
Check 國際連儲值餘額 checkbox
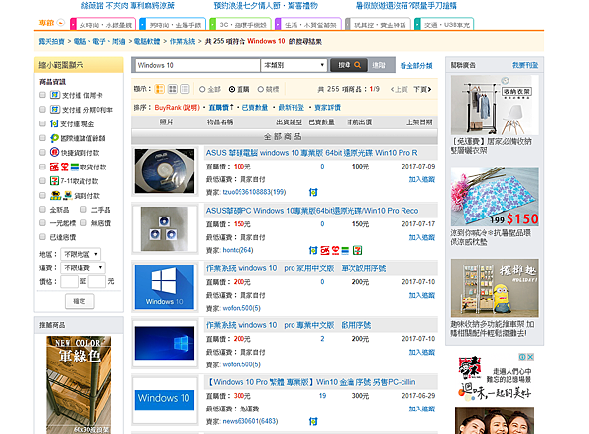click(x=42, y=138)
